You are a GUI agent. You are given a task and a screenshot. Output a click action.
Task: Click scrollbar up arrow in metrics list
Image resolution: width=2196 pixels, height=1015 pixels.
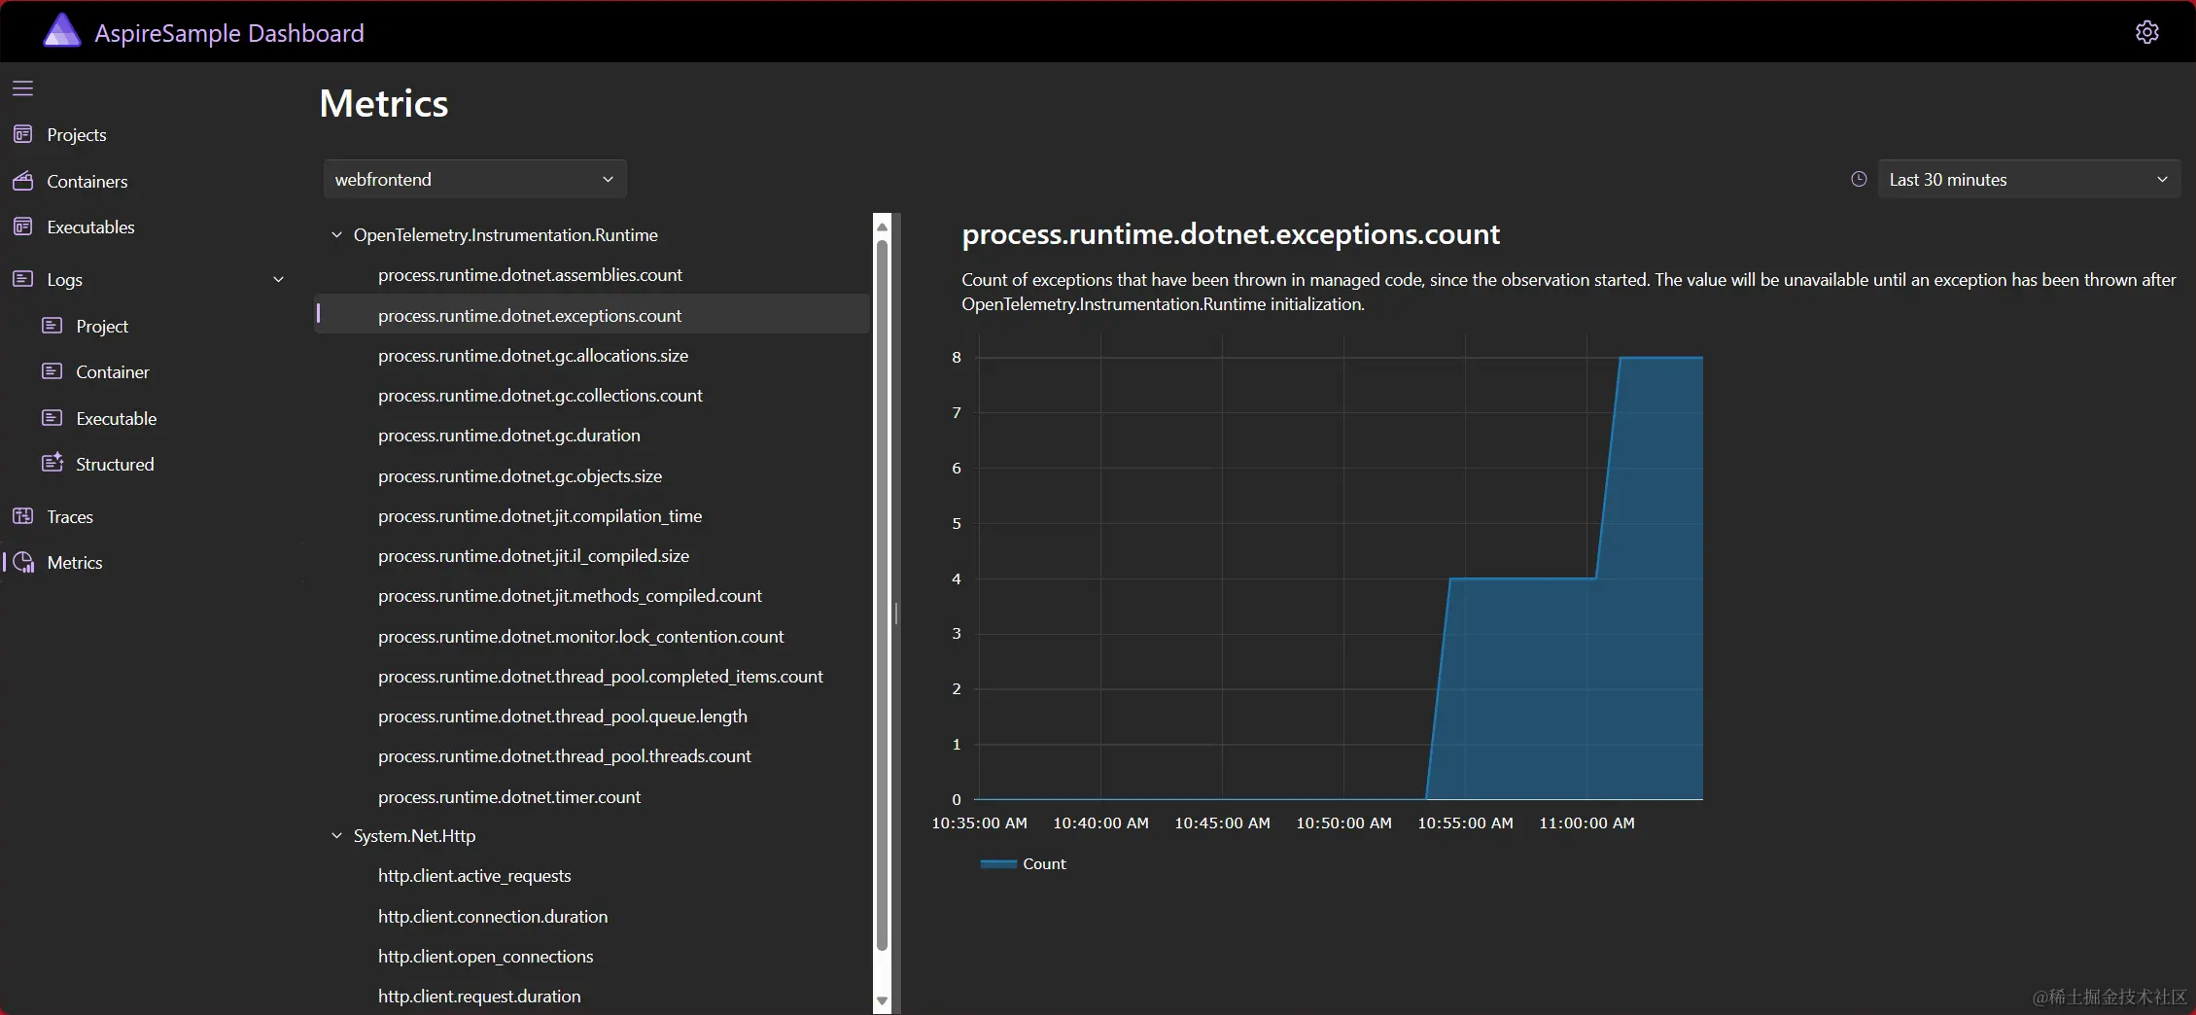882,227
